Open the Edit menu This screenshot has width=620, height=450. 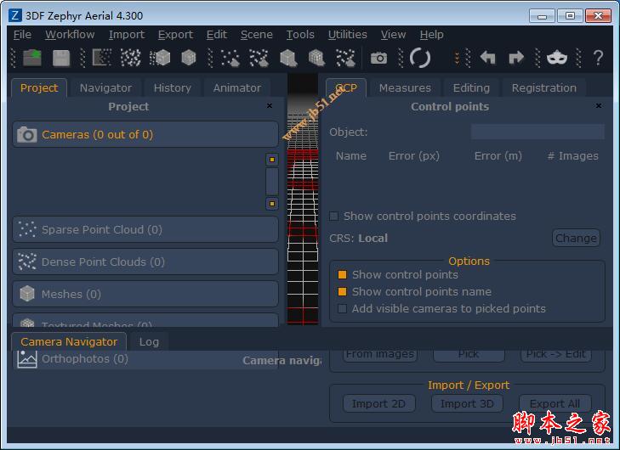point(217,35)
